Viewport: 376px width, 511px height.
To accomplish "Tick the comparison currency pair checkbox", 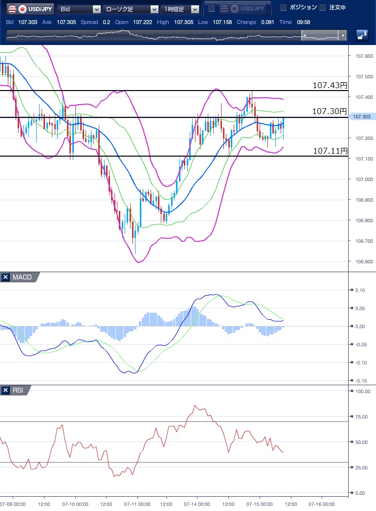I will 211,9.
